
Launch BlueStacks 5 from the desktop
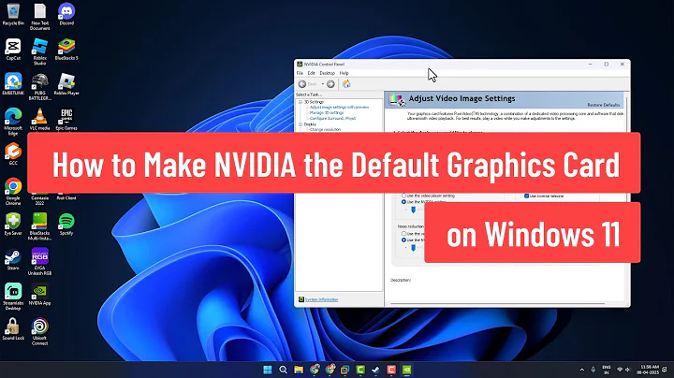tap(66, 50)
